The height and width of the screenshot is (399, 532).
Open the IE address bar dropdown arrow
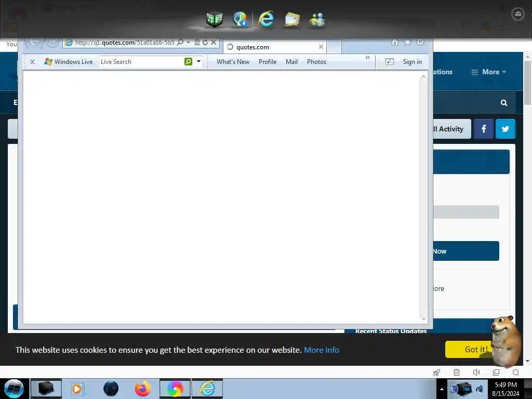tap(188, 43)
